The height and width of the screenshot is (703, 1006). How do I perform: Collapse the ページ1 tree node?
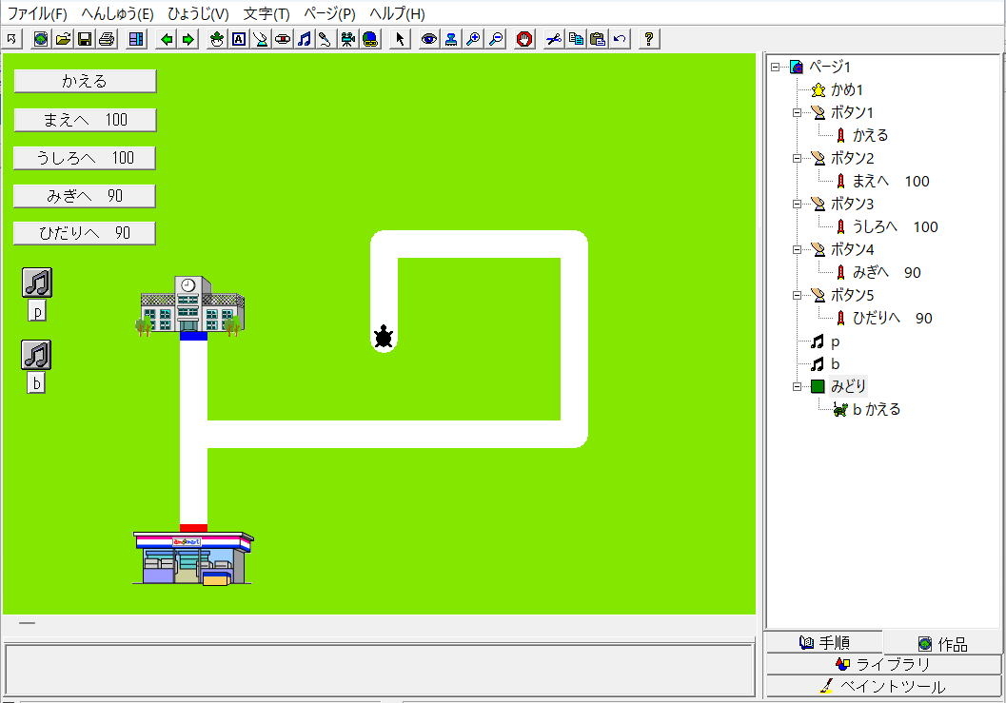(775, 67)
